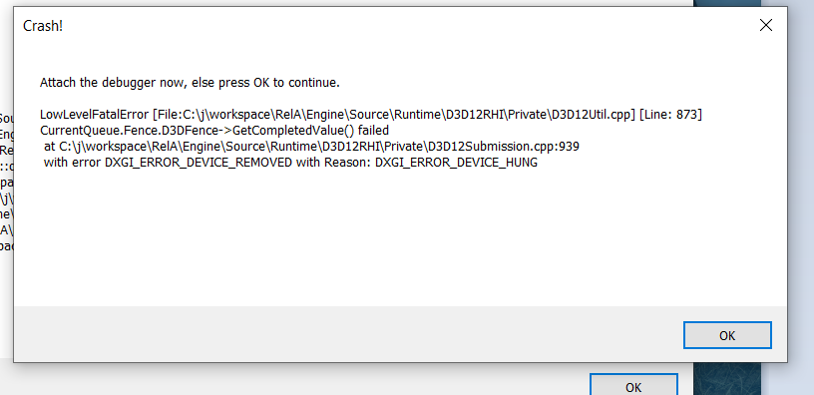
Task: Click the empty white area below the error text
Action: [400, 238]
